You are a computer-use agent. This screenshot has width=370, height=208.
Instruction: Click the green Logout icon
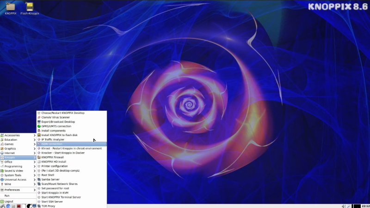click(2, 202)
